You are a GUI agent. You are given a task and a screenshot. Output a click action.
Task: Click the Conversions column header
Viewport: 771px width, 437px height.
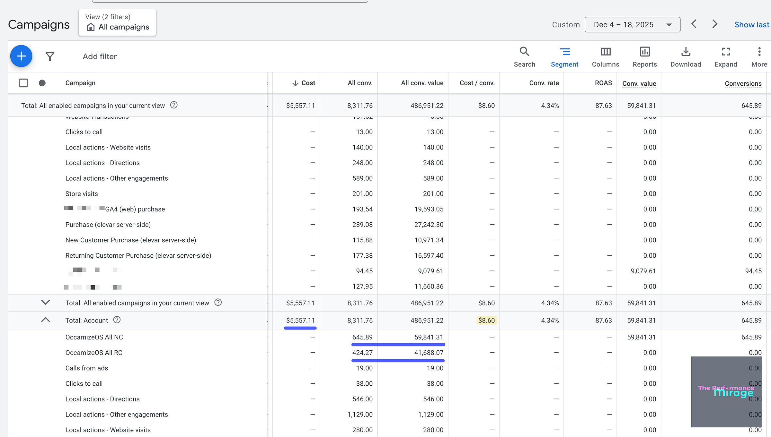point(743,83)
